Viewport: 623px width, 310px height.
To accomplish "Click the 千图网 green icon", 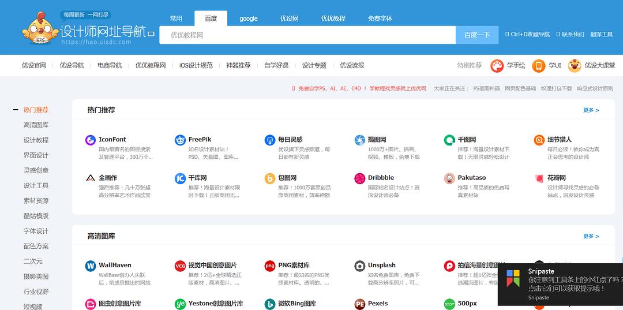I will click(x=449, y=140).
